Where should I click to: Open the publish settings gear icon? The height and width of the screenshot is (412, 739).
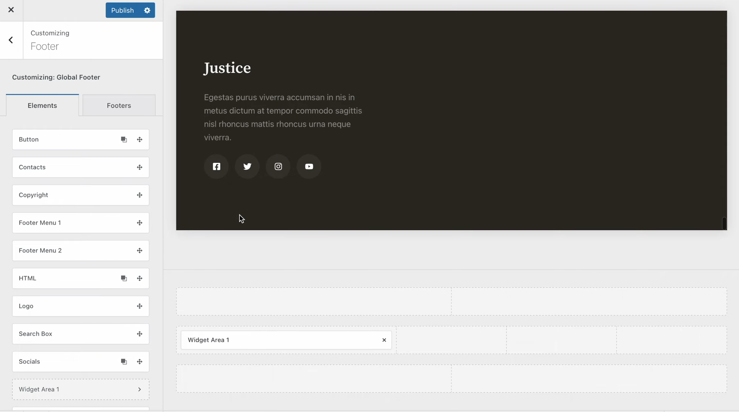[x=147, y=10]
